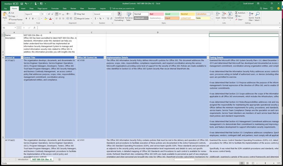The width and height of the screenshot is (283, 166).
Task: Click the Decrease Indent icon
Action: tap(67, 18)
